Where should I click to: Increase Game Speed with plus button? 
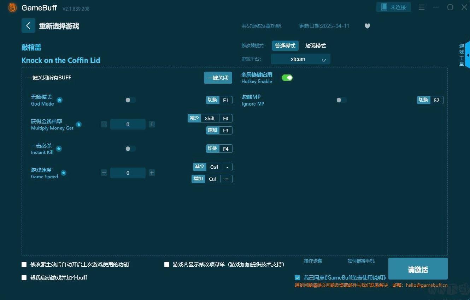point(152,173)
